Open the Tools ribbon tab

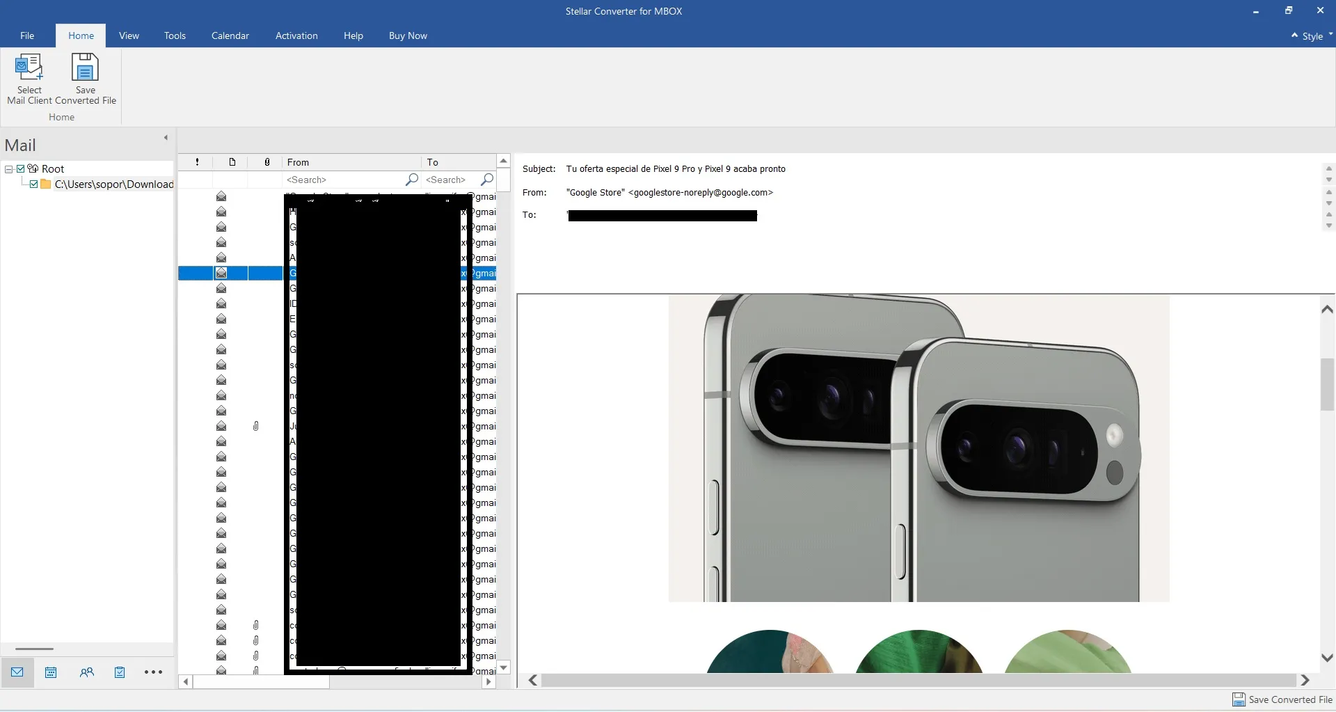(x=175, y=35)
